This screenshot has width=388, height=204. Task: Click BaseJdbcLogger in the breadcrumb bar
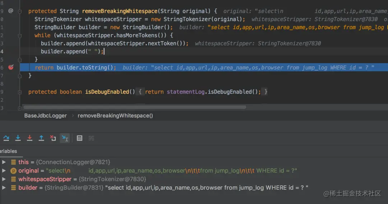[46, 115]
